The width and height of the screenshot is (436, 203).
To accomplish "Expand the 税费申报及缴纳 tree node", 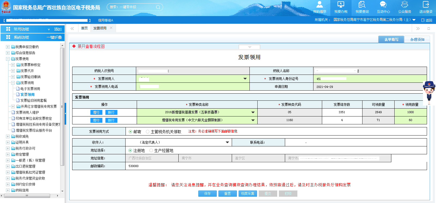I will pyautogui.click(x=8, y=47).
